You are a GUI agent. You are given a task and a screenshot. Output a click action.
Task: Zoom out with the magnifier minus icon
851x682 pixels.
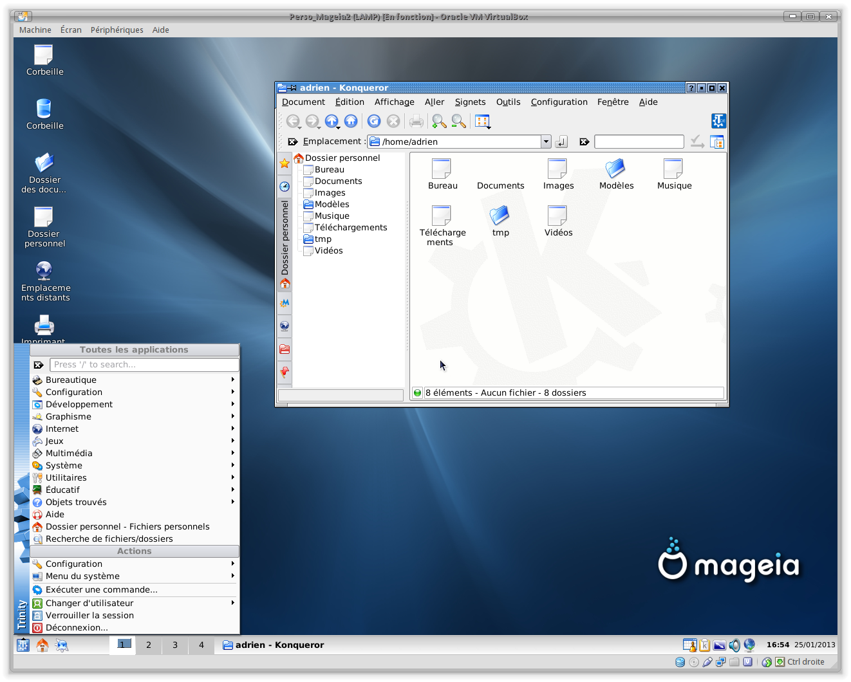459,121
